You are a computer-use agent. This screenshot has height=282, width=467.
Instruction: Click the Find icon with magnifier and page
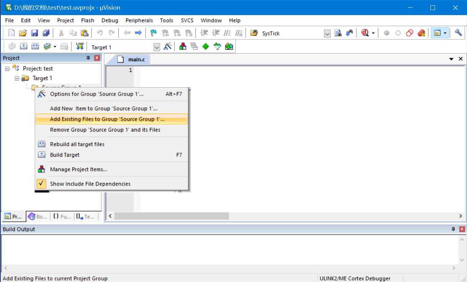tap(338, 33)
